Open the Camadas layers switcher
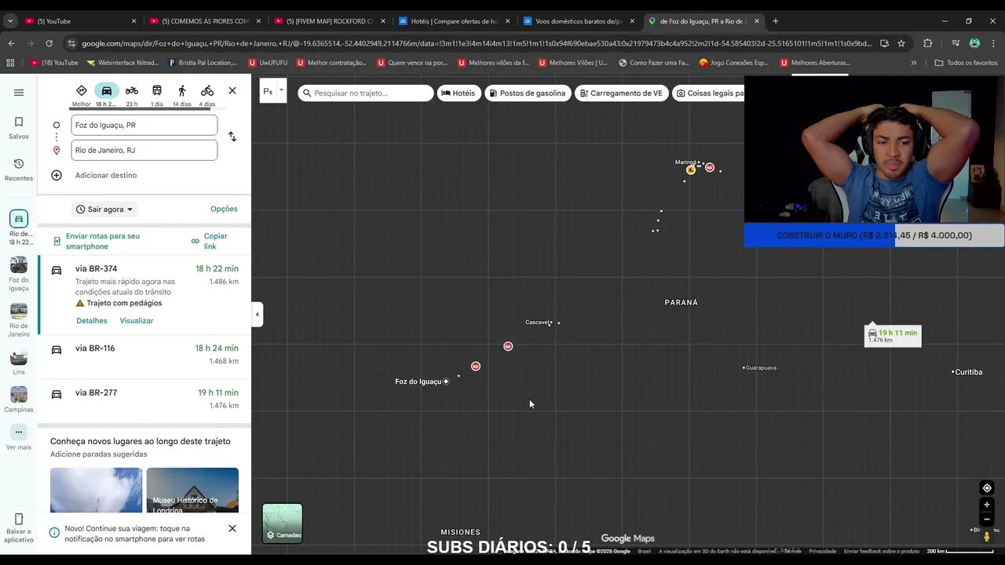Viewport: 1005px width, 565px height. coord(282,523)
